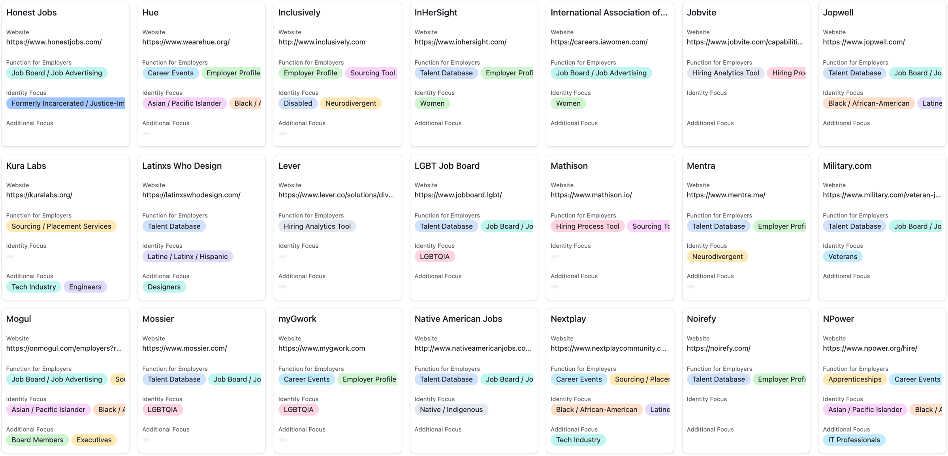Select the Board Members tag on Mogul card
Viewport: 948px width, 456px height.
[x=37, y=440]
